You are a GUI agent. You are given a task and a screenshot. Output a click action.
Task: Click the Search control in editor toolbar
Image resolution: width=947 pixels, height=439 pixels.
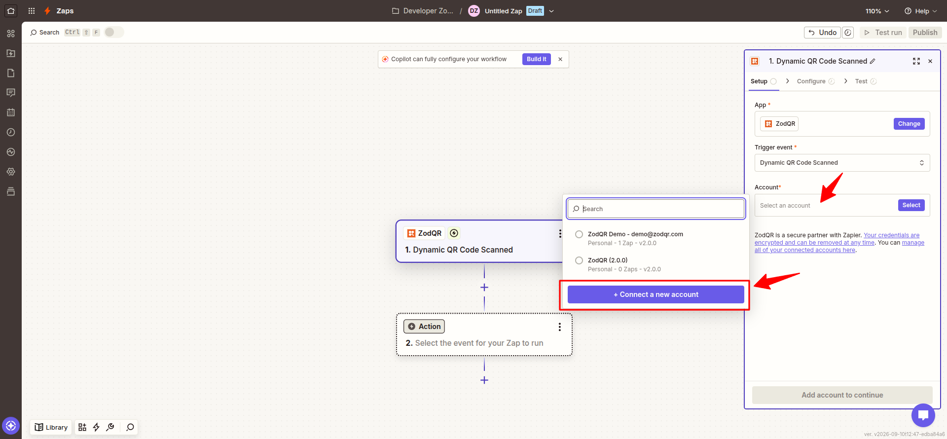(x=44, y=33)
